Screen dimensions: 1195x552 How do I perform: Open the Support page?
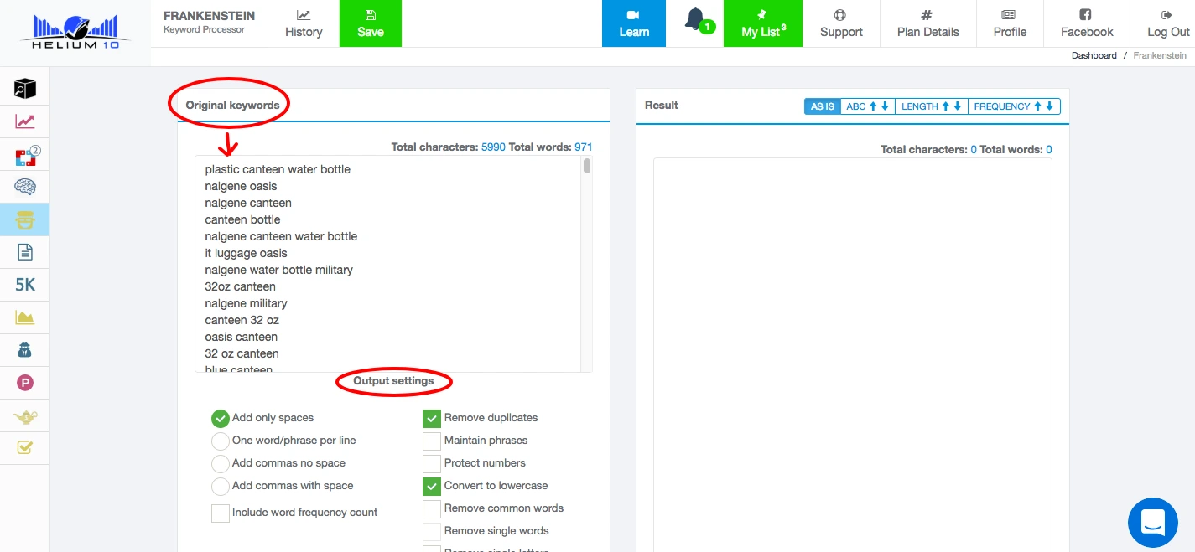click(x=841, y=23)
